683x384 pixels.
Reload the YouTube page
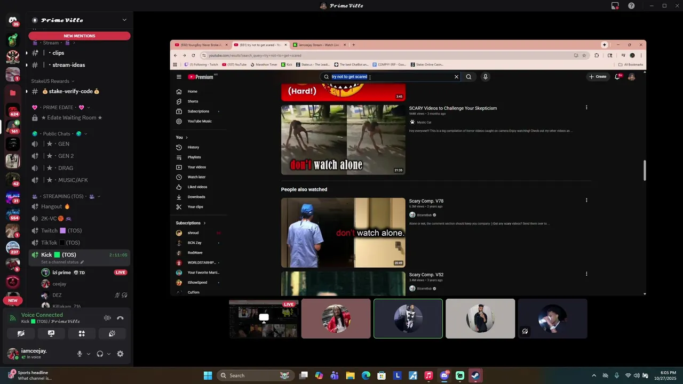[x=193, y=55]
